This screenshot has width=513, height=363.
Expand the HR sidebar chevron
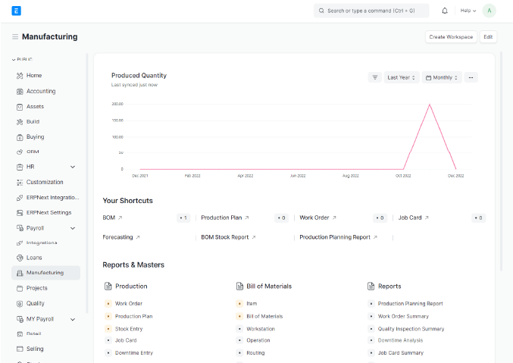click(73, 167)
